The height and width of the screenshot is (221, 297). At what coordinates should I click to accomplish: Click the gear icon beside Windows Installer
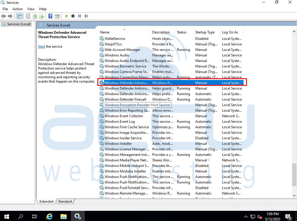(x=102, y=143)
